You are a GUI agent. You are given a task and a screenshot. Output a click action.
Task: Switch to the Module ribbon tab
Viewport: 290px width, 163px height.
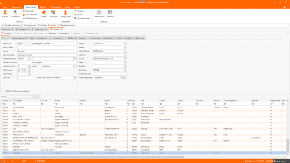(x=43, y=7)
